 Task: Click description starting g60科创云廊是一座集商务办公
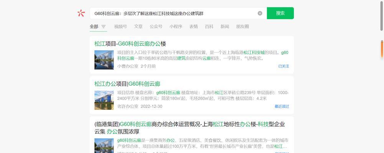203,143
